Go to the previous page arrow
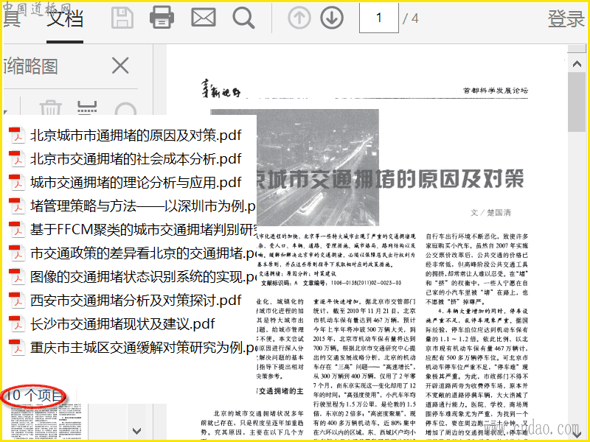 click(x=299, y=18)
